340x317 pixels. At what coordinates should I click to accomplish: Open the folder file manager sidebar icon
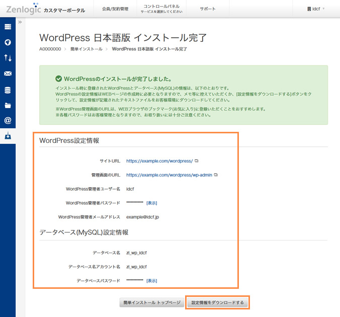point(8,106)
